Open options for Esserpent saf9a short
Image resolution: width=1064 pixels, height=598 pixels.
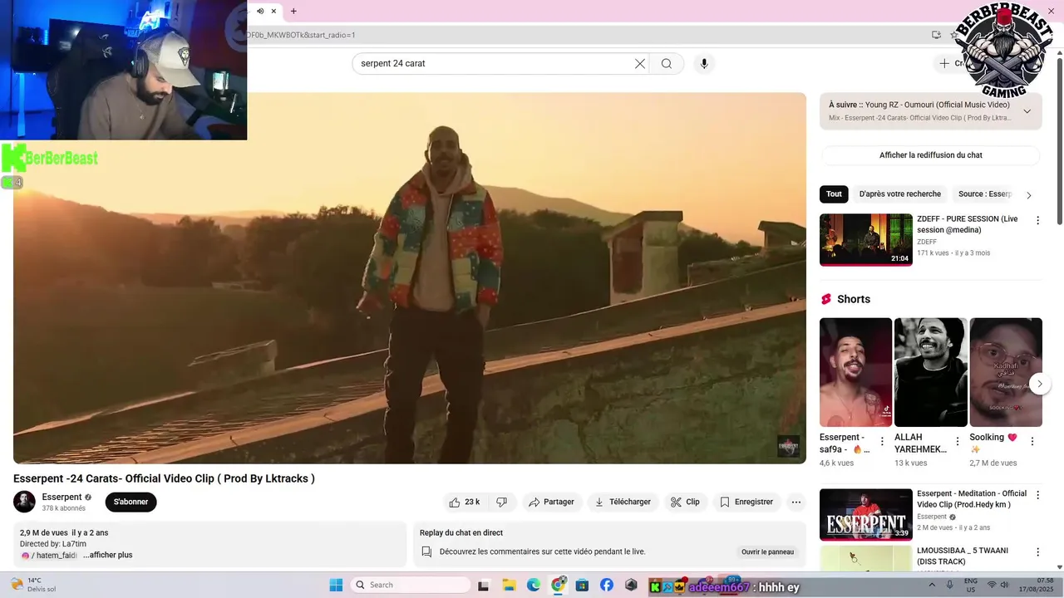pyautogui.click(x=882, y=441)
